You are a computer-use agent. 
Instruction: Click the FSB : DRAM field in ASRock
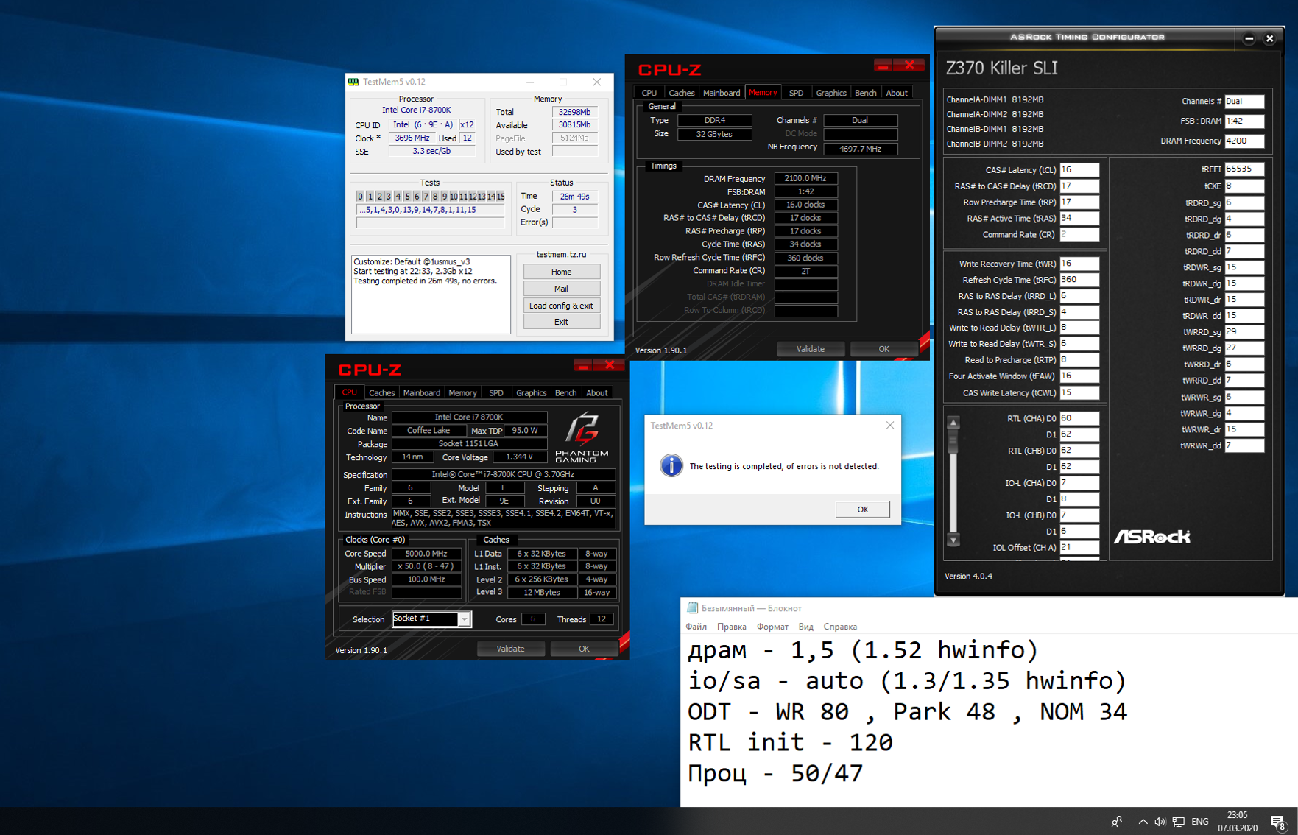pyautogui.click(x=1244, y=121)
